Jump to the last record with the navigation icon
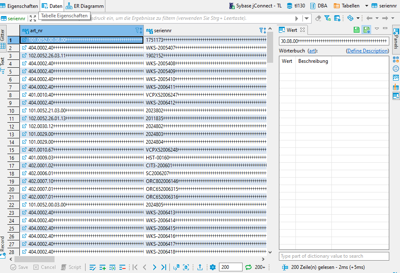The width and height of the screenshot is (400, 273). pos(164,267)
